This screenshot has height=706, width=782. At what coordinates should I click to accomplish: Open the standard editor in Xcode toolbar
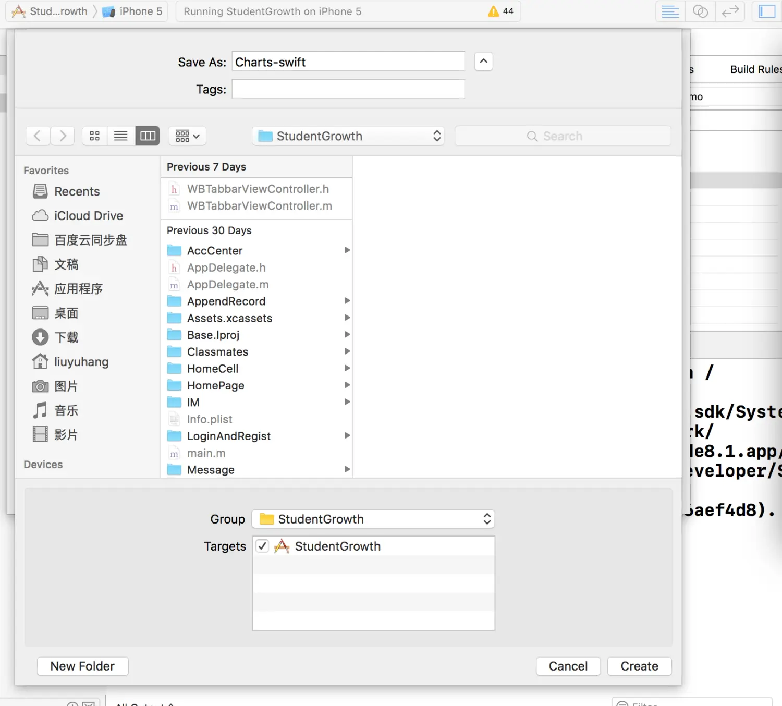point(670,11)
